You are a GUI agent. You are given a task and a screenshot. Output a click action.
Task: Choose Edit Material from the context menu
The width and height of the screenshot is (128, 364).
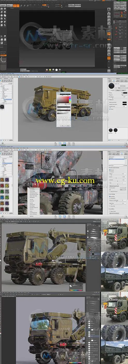32,188
